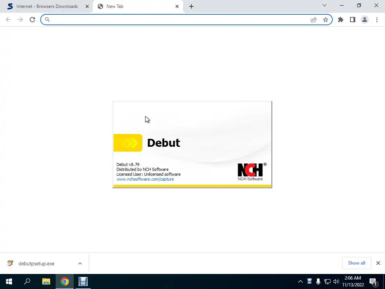385x289 pixels.
Task: Open network settings tray icon
Action: coord(327,281)
